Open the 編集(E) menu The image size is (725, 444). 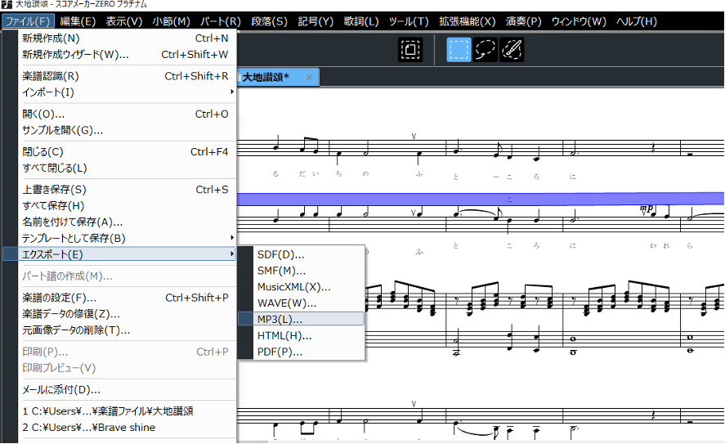78,21
